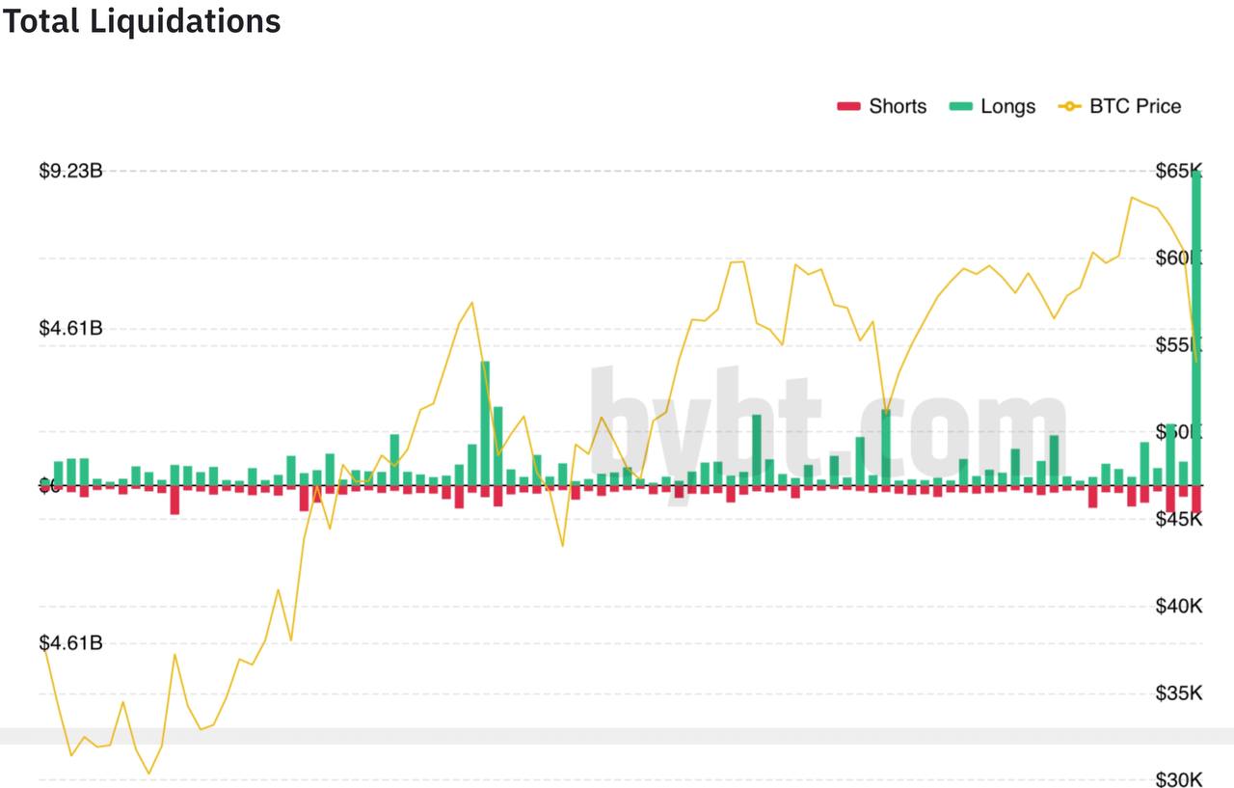Click the green Longs legend swatch
The height and width of the screenshot is (788, 1234).
[960, 106]
